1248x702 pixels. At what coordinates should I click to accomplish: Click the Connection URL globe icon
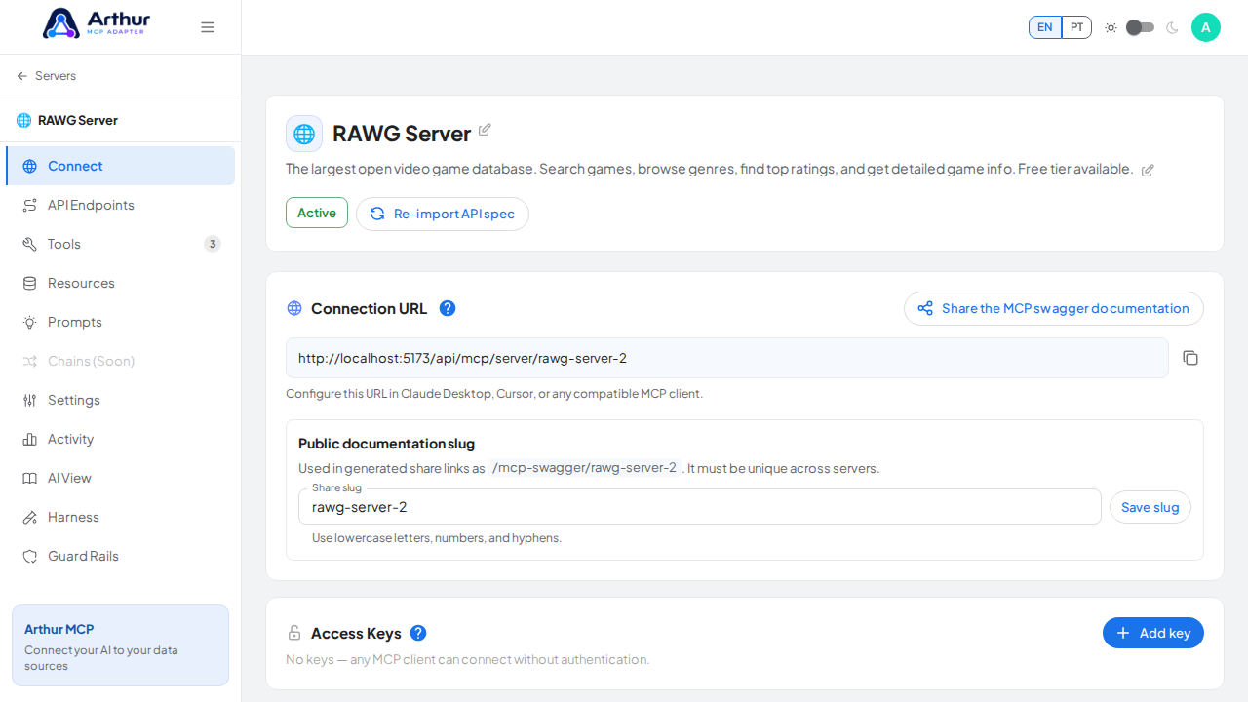[x=294, y=308]
